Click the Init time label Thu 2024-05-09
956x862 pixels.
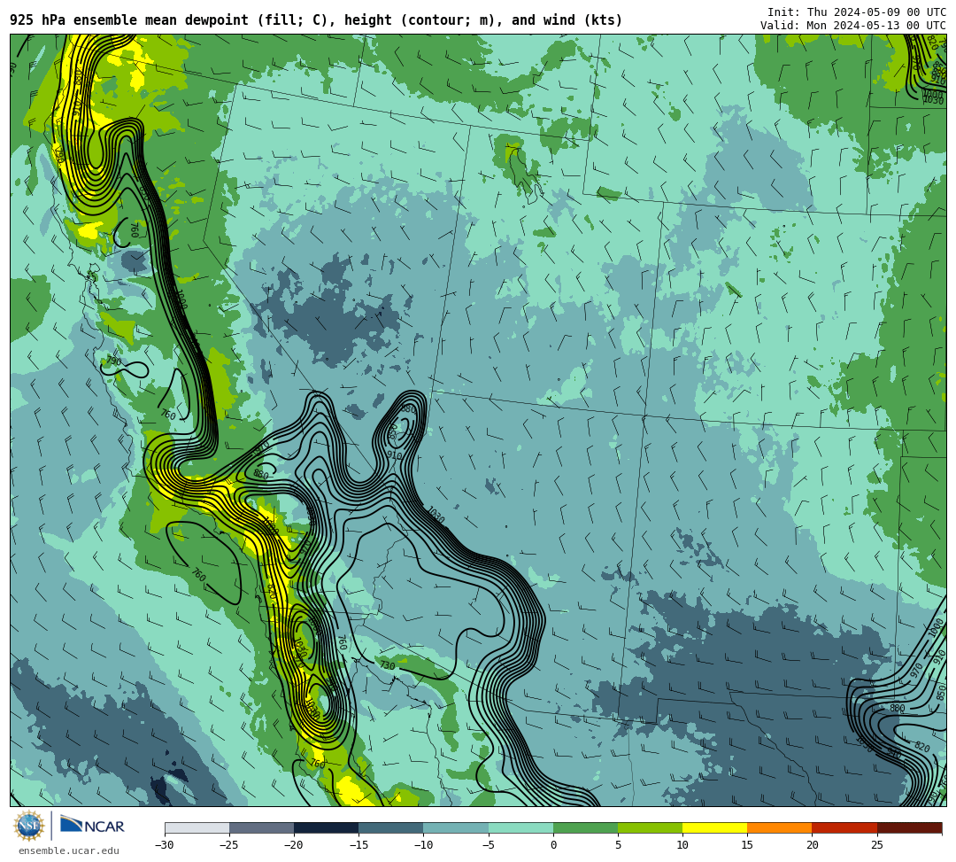(x=857, y=12)
